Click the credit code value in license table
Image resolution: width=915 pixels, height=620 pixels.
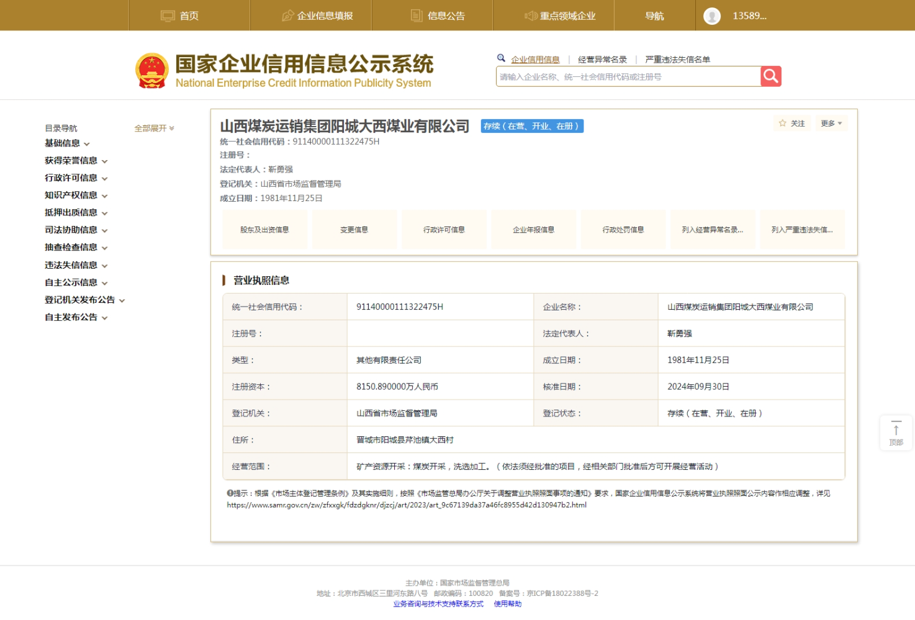pos(400,307)
